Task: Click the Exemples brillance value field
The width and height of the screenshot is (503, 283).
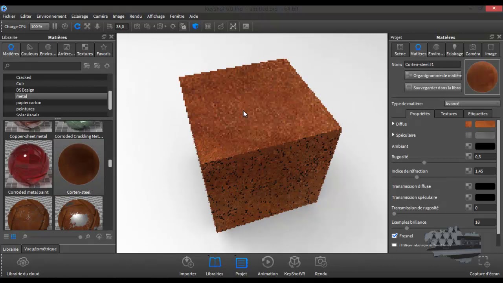Action: (485, 222)
